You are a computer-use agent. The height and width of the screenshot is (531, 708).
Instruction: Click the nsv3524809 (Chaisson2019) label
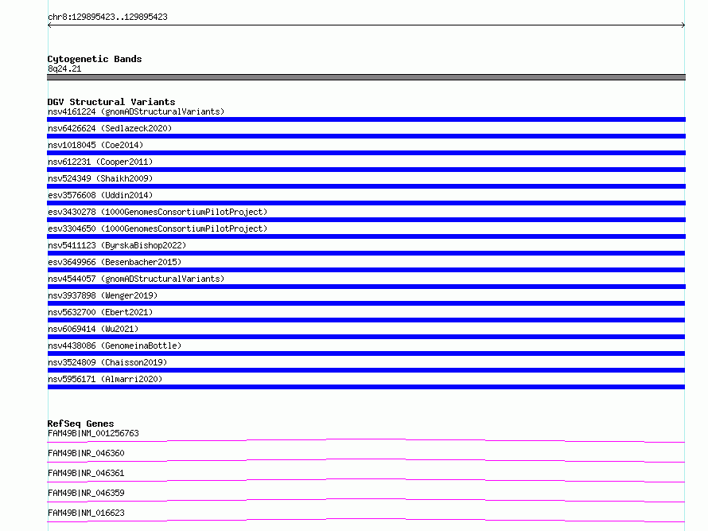click(107, 362)
